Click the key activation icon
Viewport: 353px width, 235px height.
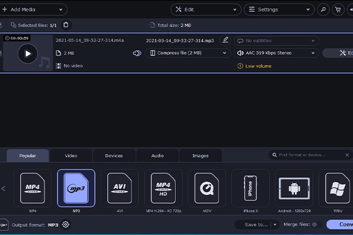point(323,9)
